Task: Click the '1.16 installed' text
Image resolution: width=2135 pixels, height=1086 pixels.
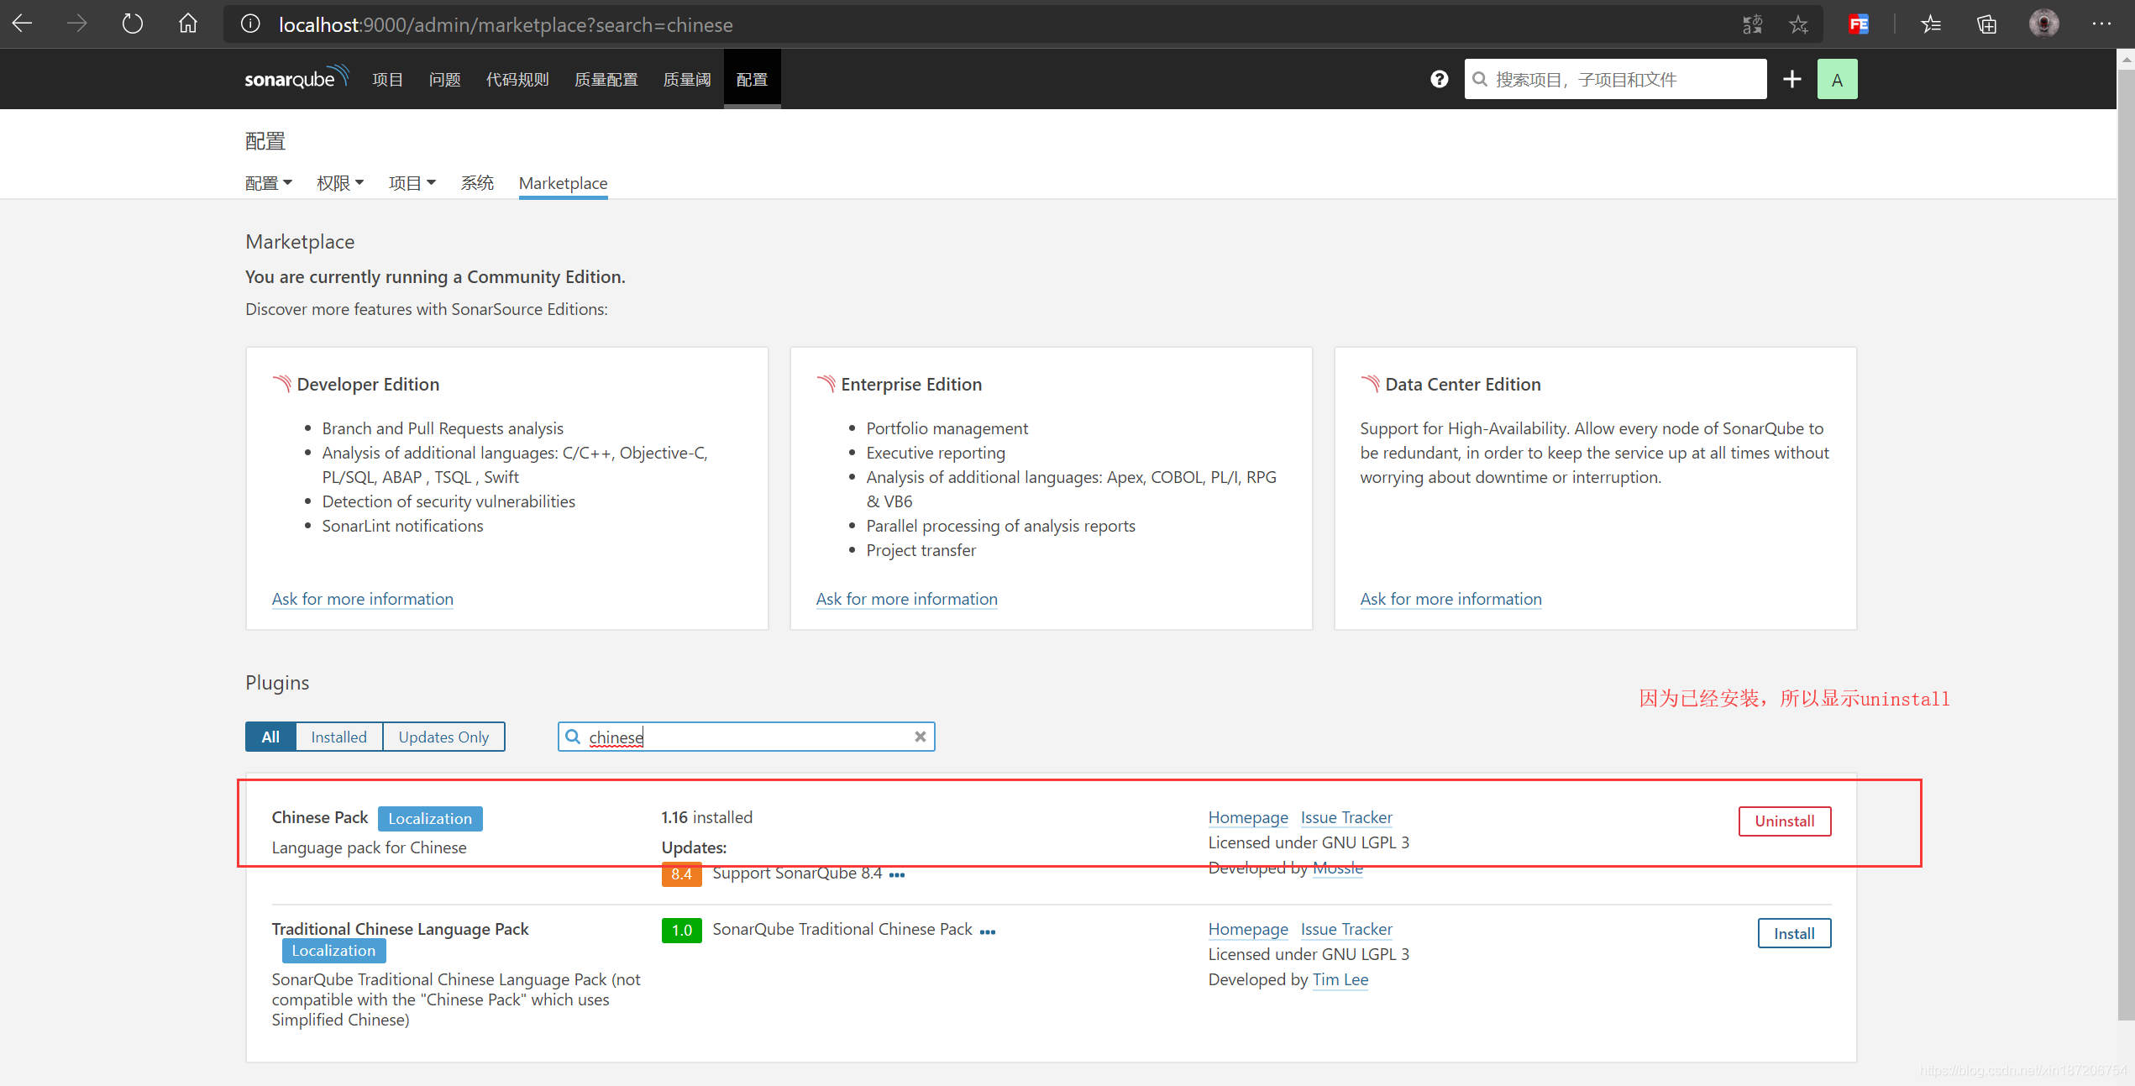Action: (x=707, y=817)
